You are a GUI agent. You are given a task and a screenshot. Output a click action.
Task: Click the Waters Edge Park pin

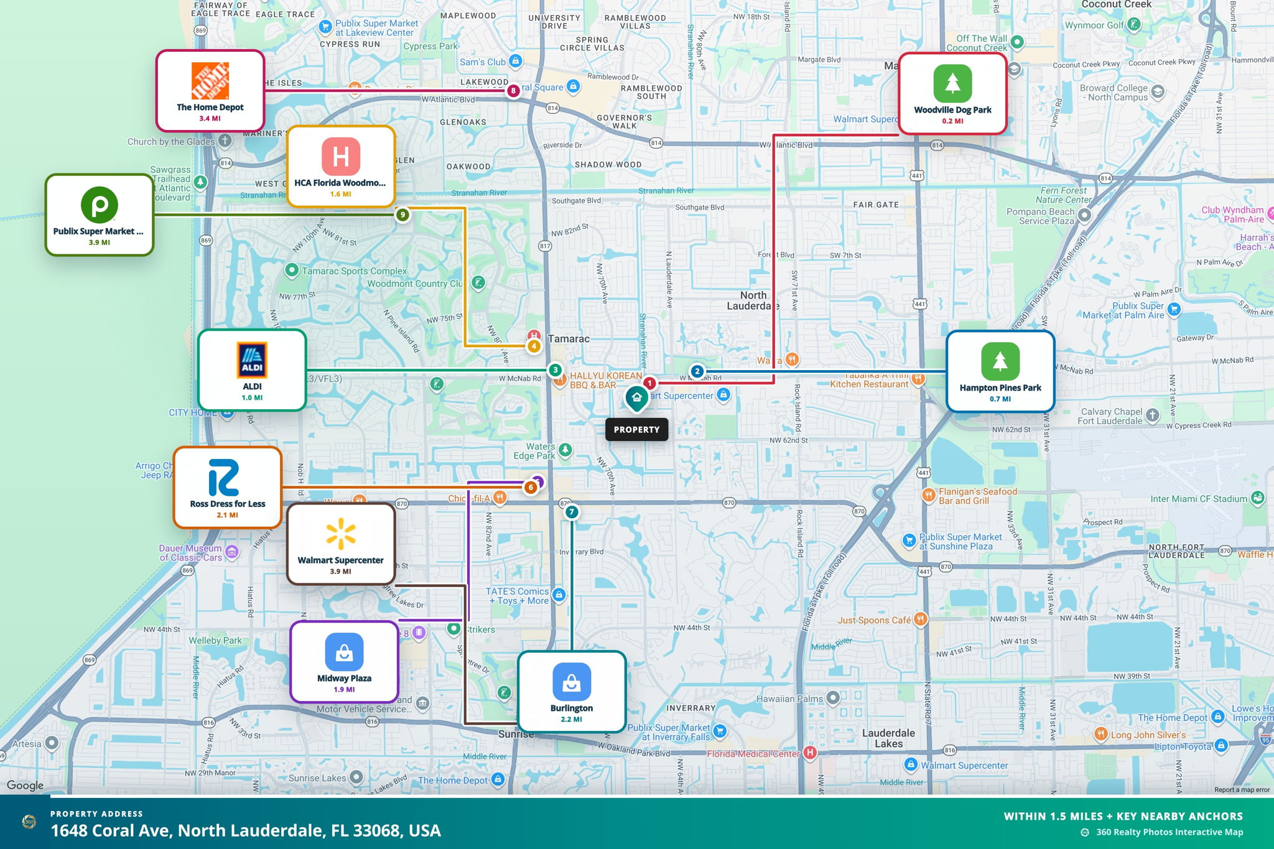coord(565,450)
